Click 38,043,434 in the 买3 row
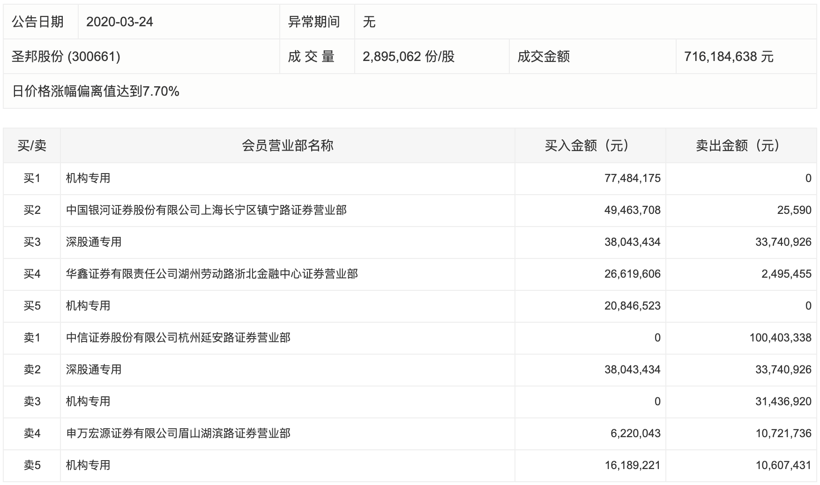Image resolution: width=820 pixels, height=485 pixels. [633, 242]
